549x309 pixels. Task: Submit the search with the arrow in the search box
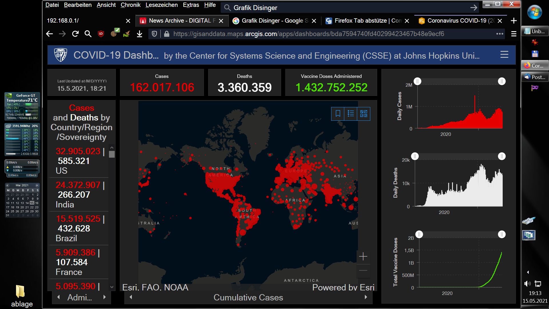[474, 8]
